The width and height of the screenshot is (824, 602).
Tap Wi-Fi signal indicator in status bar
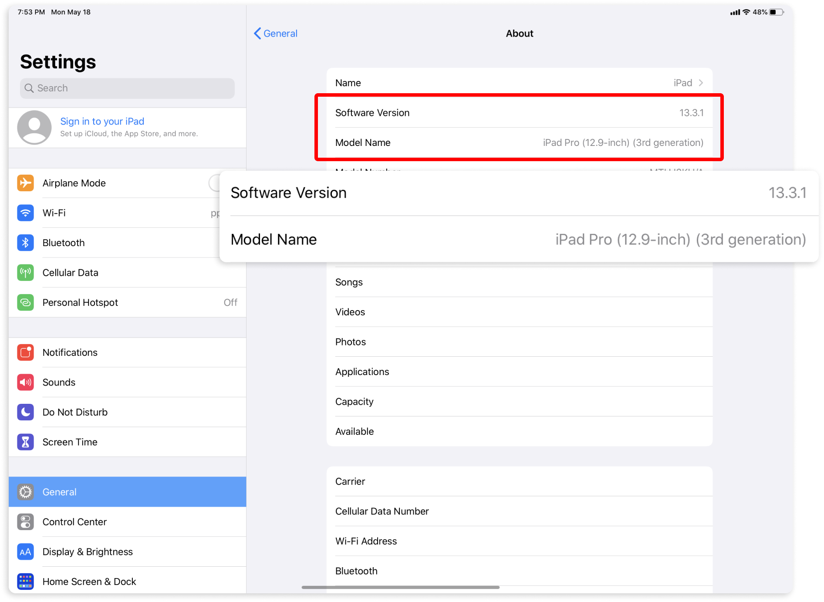coord(746,12)
